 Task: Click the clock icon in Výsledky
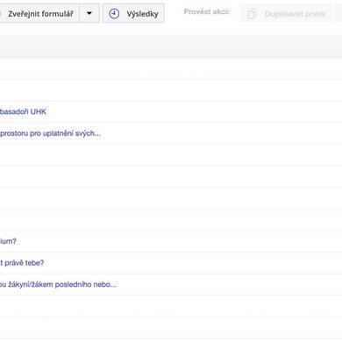click(114, 13)
